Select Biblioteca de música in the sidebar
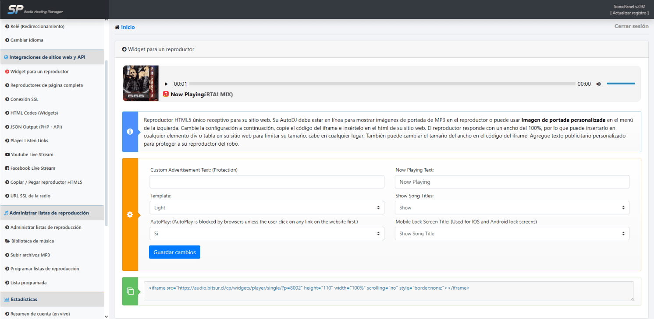654x319 pixels. (x=32, y=241)
